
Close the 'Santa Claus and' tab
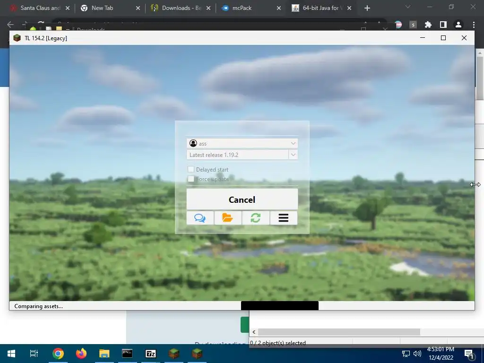pyautogui.click(x=68, y=8)
